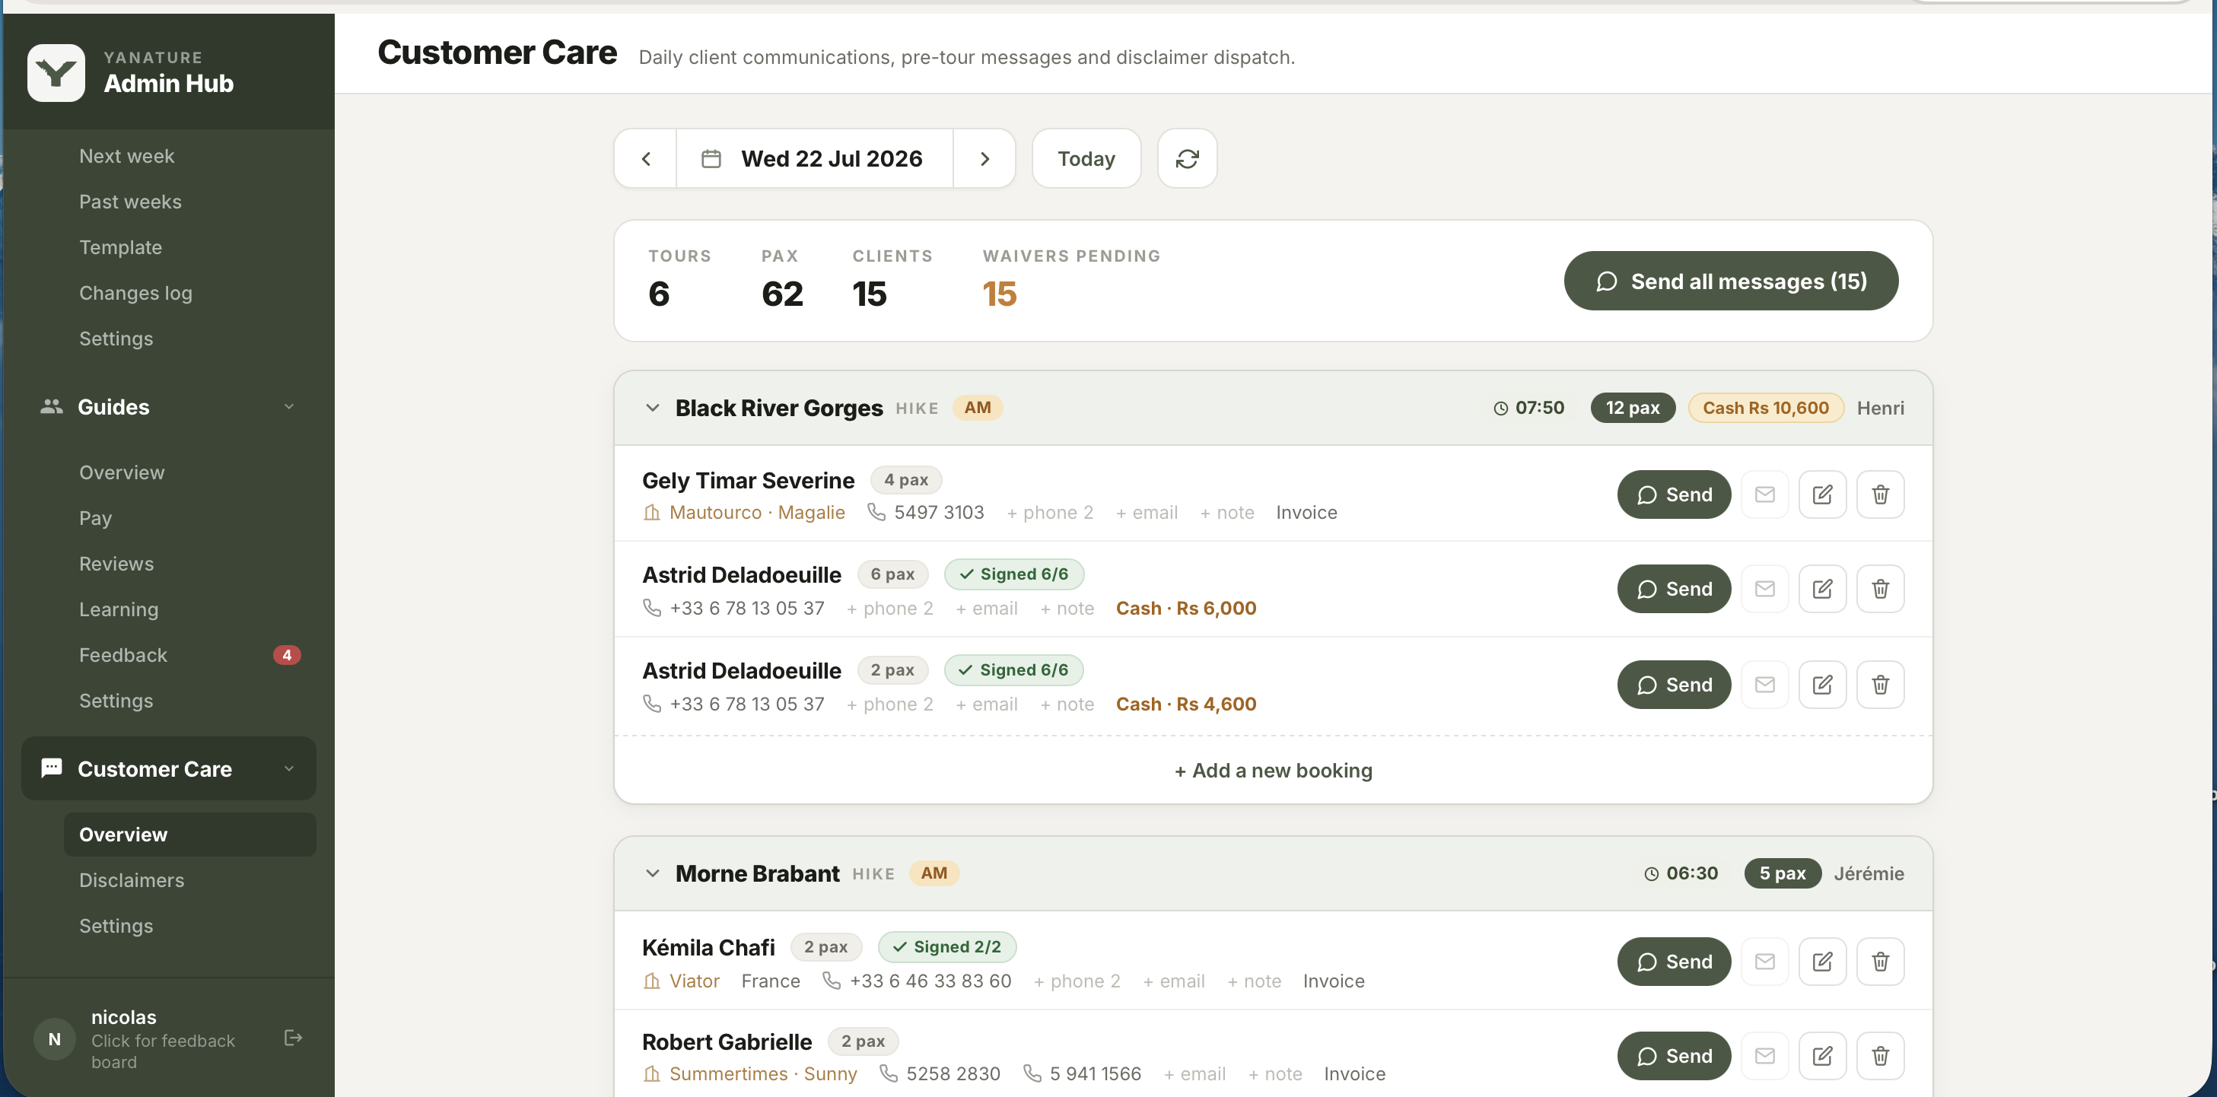The width and height of the screenshot is (2217, 1097).
Task: Open Guides Settings in sidebar
Action: (x=116, y=701)
